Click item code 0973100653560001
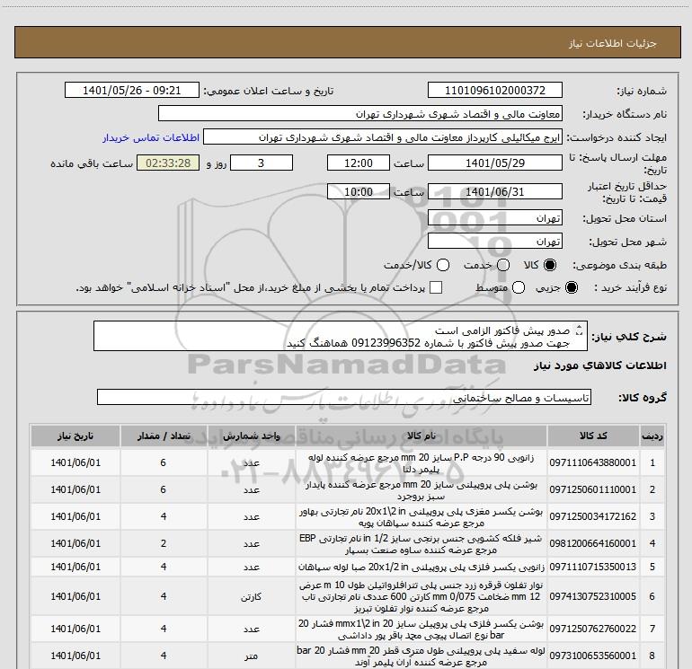 (593, 656)
